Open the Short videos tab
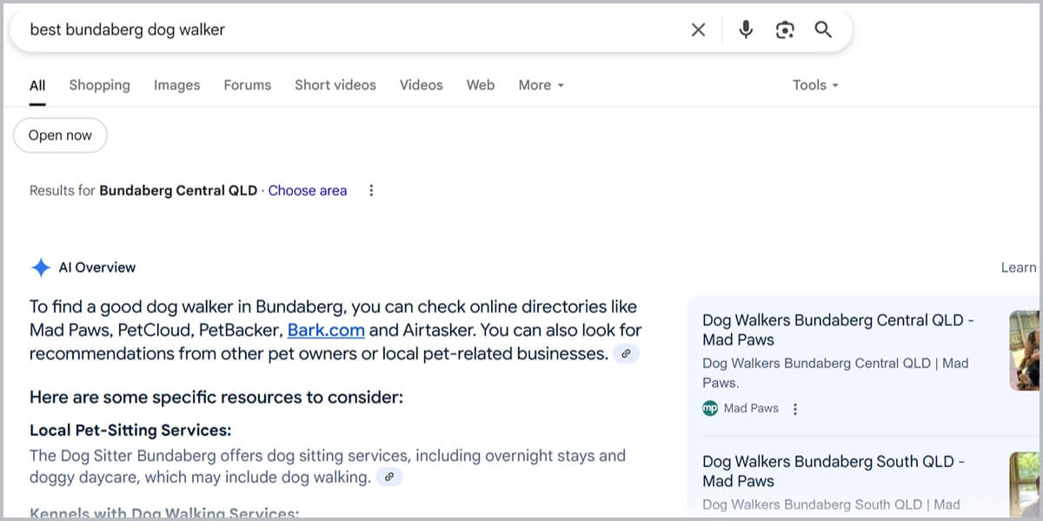The height and width of the screenshot is (521, 1043). (x=335, y=85)
